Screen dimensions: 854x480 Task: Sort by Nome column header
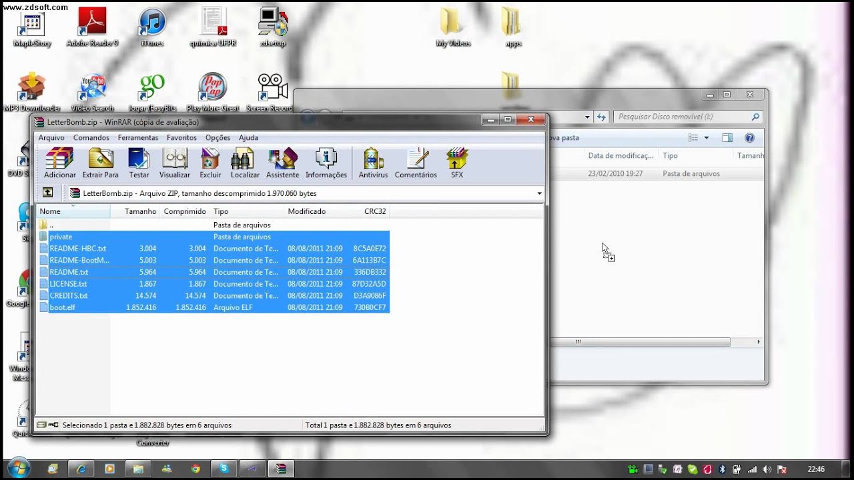click(x=73, y=211)
